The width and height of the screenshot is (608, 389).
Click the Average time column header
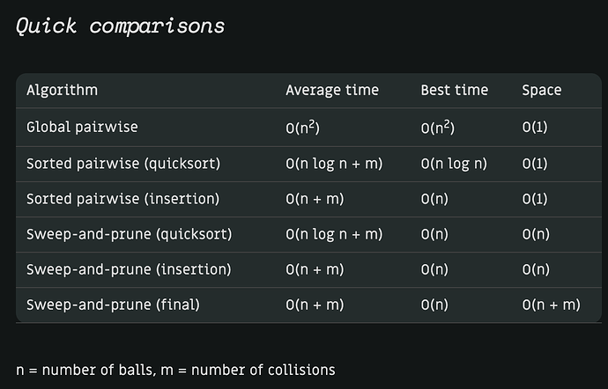click(x=332, y=91)
